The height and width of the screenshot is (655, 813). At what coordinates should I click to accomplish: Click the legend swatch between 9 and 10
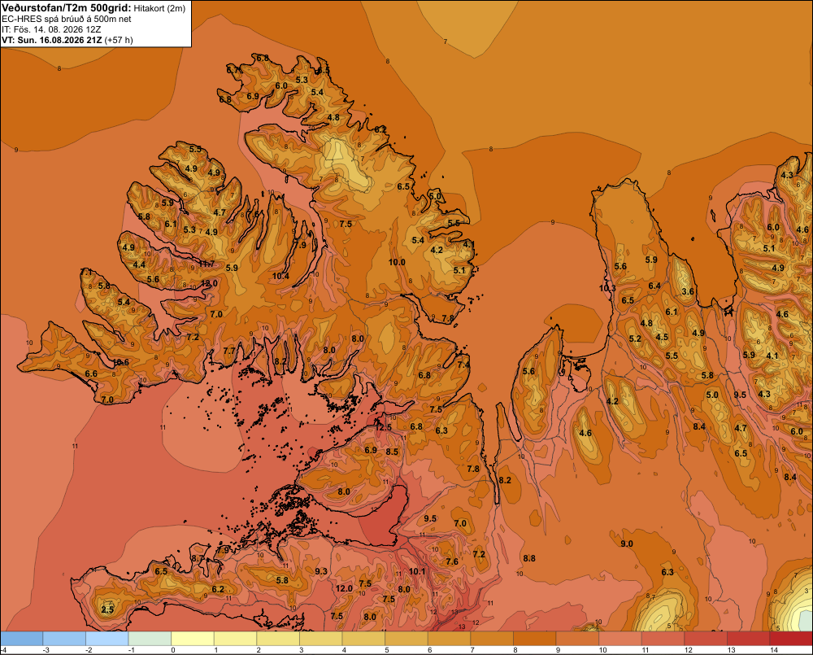click(577, 639)
